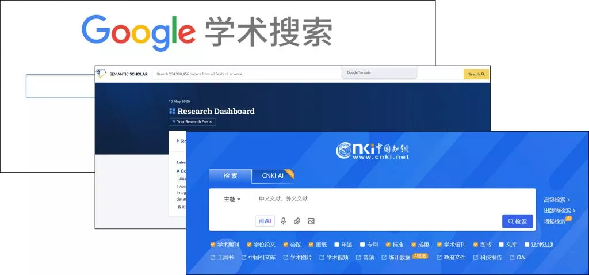Open the 学术图片 external link
This screenshot has width=589, height=275.
click(x=297, y=258)
